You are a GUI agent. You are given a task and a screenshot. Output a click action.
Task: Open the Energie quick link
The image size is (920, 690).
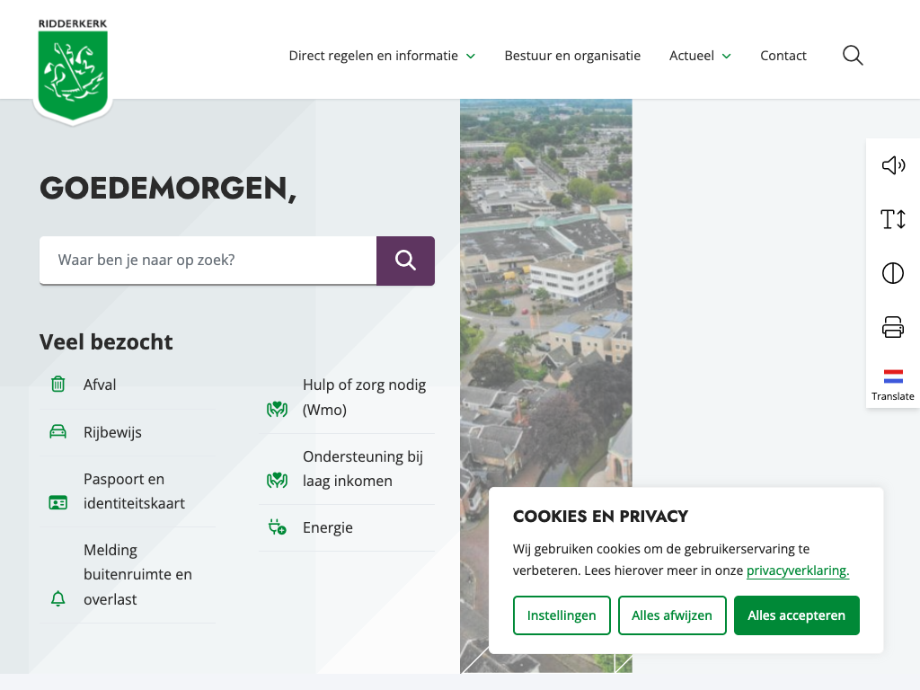(x=327, y=527)
